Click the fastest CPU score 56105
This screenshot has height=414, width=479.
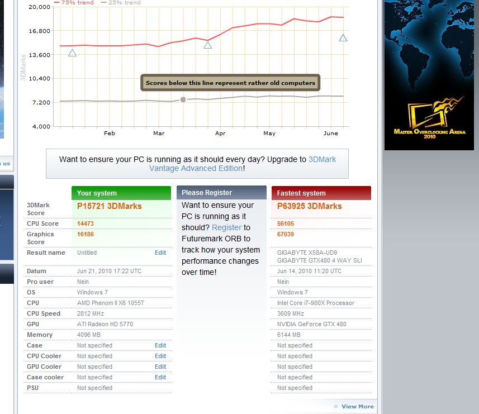coord(285,223)
